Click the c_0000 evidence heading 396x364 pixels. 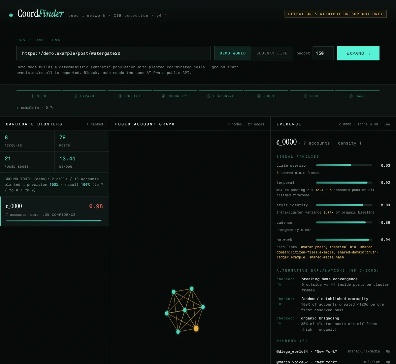[286, 142]
